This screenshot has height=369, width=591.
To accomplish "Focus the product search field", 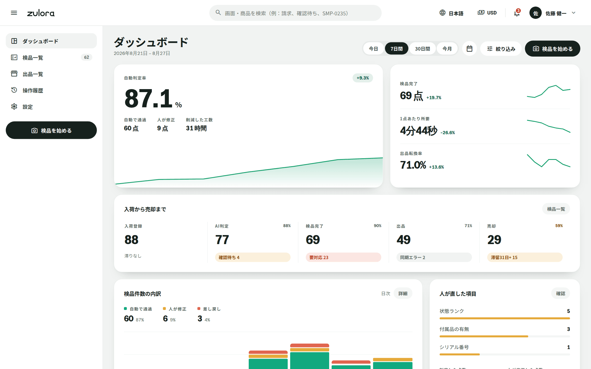I will 296,13.
